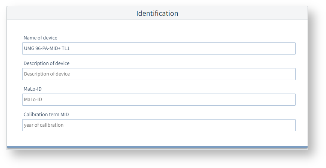Focus the Description of device text box
This screenshot has width=326, height=168.
[x=158, y=74]
